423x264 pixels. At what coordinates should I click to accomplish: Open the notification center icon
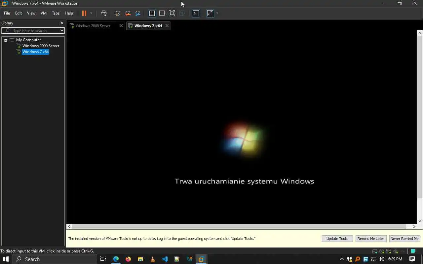click(412, 259)
